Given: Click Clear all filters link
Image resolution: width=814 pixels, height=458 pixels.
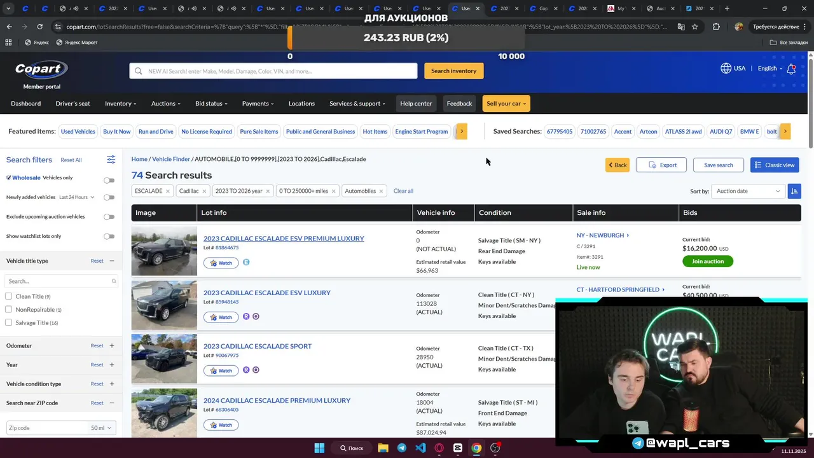Looking at the screenshot, I should 403,191.
